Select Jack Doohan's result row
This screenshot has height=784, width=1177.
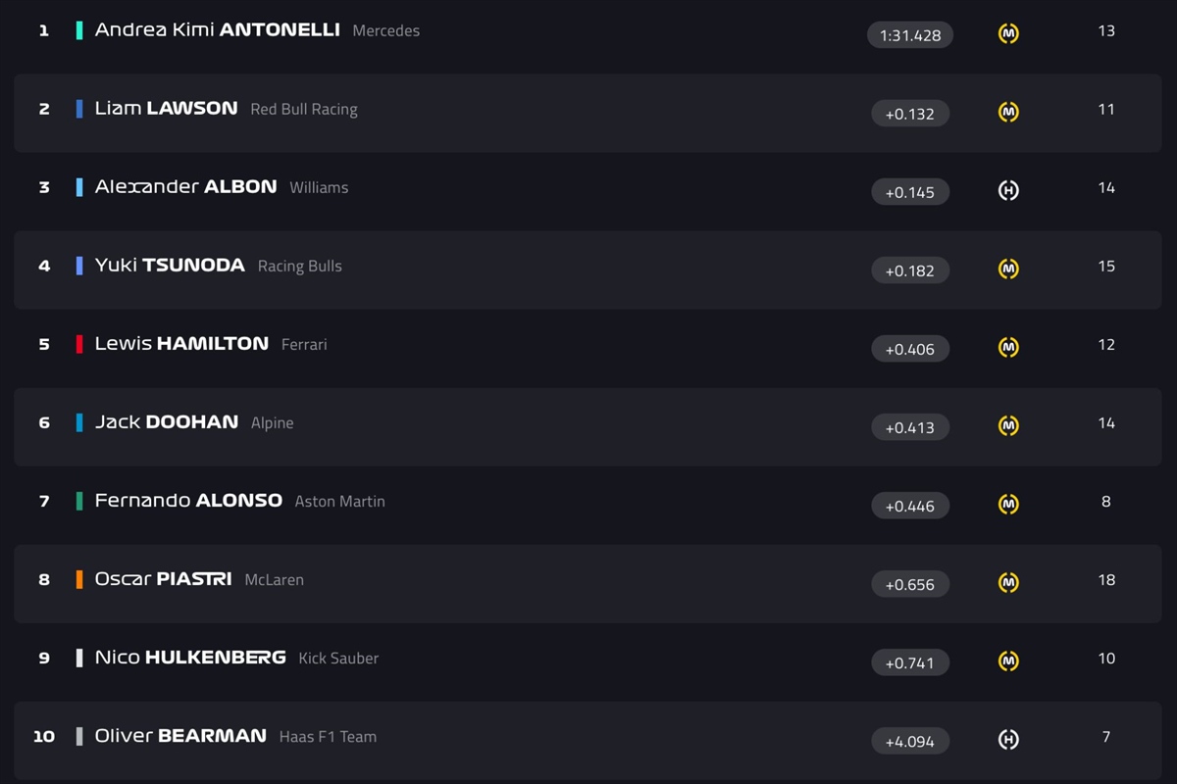click(x=588, y=426)
